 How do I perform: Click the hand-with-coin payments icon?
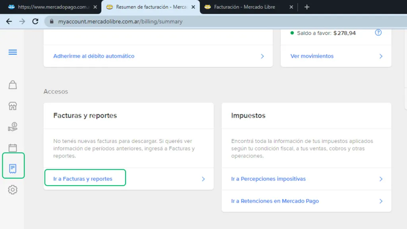click(13, 127)
